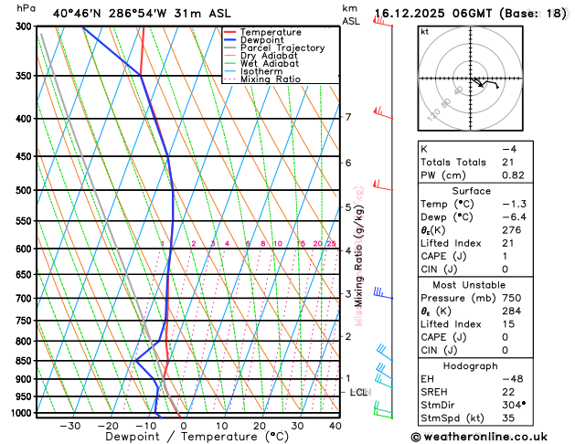The width and height of the screenshot is (575, 444).
Task: Click the green wind barb near 1000 hPa
Action: tap(383, 410)
